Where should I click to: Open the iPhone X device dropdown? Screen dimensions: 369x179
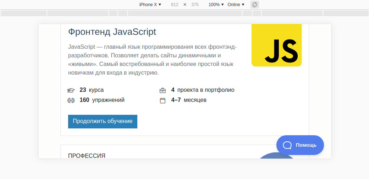coord(150,5)
